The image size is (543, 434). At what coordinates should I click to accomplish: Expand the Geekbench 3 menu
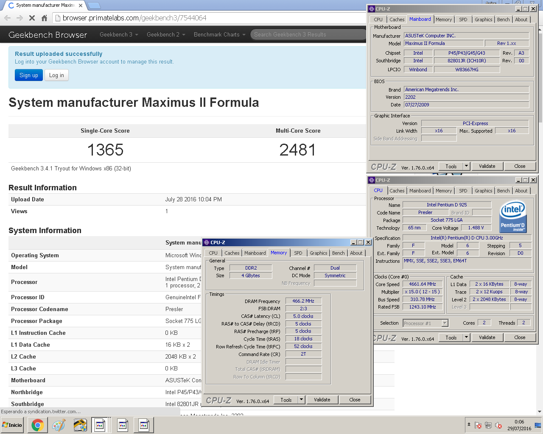[x=119, y=34]
